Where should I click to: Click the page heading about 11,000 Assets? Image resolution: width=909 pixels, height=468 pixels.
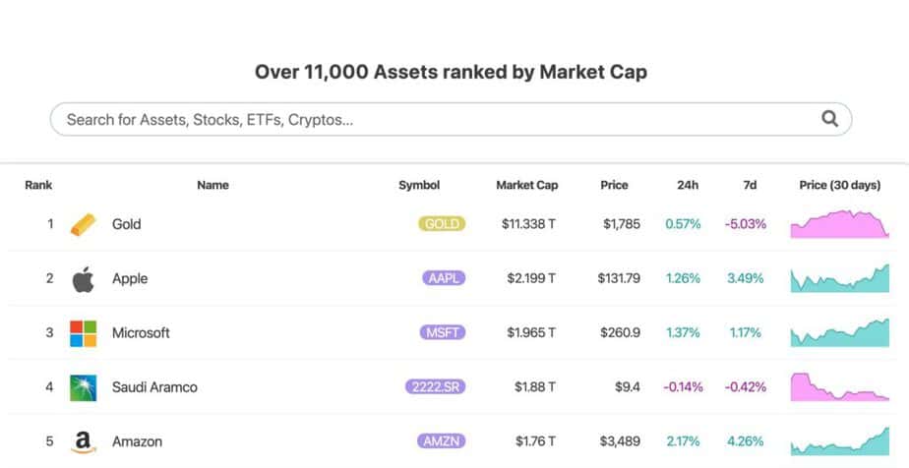pos(451,73)
